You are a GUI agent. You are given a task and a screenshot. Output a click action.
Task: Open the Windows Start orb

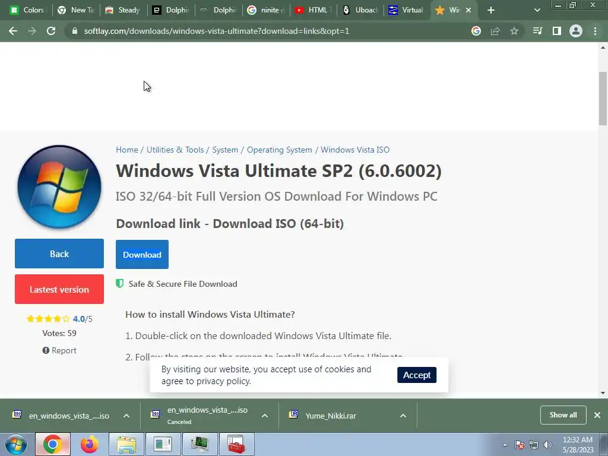16,444
